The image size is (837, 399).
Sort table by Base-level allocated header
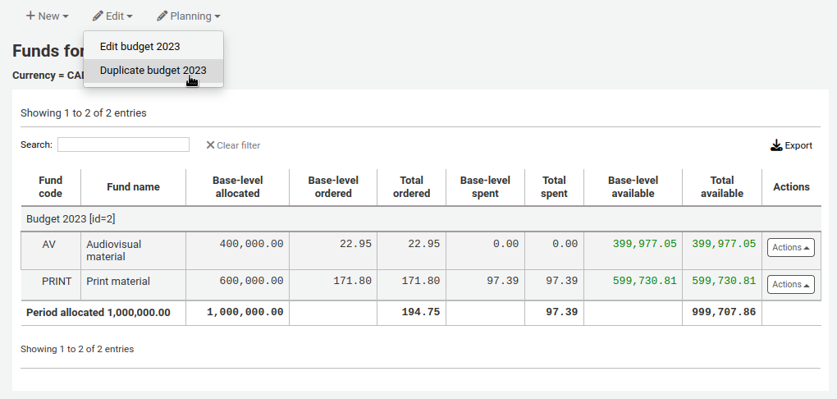tap(237, 187)
